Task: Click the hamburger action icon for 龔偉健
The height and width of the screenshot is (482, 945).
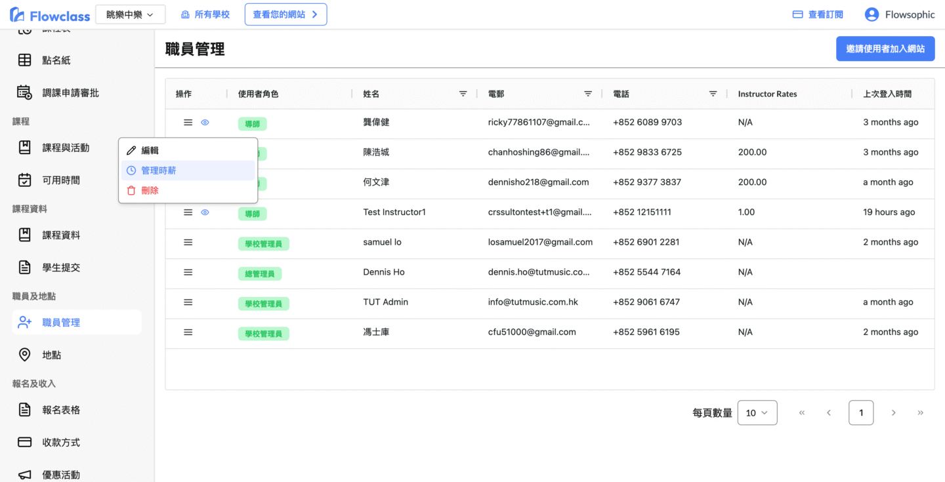Action: (188, 123)
